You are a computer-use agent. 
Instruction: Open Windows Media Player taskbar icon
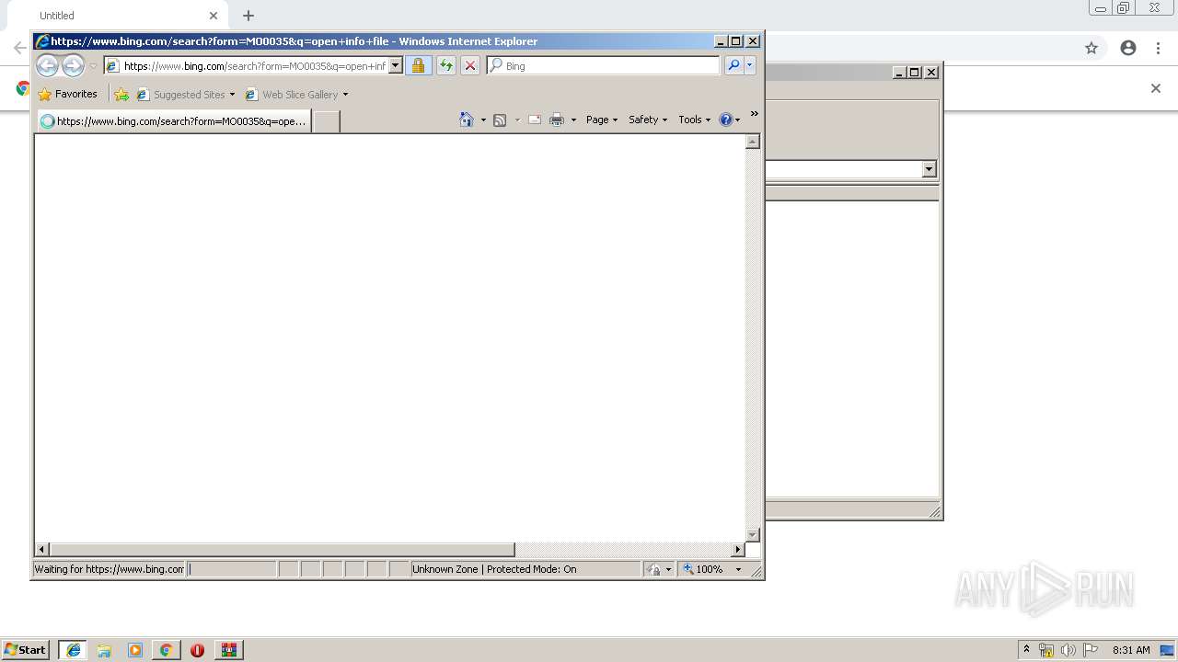[135, 649]
